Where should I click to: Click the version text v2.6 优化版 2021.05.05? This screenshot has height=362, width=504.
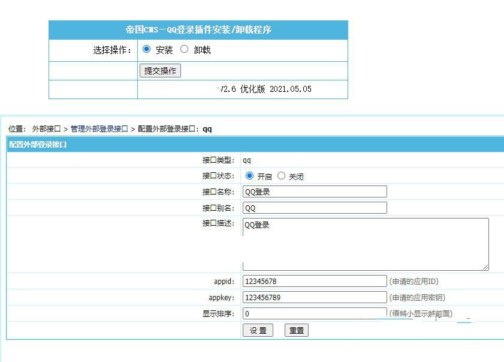pos(264,89)
